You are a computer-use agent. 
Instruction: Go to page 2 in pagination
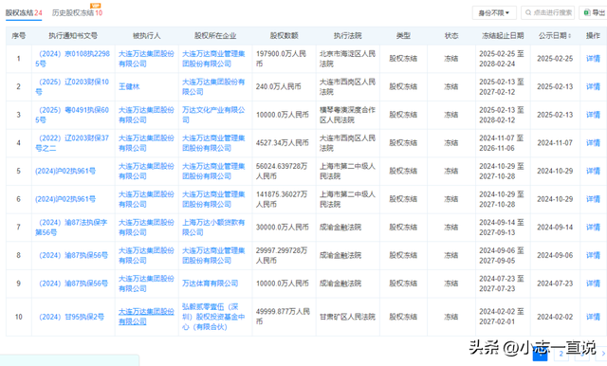click(x=561, y=354)
